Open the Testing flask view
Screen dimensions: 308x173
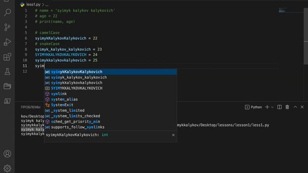click(7, 72)
